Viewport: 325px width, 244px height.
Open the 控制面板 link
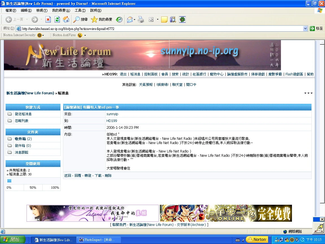coord(151,74)
